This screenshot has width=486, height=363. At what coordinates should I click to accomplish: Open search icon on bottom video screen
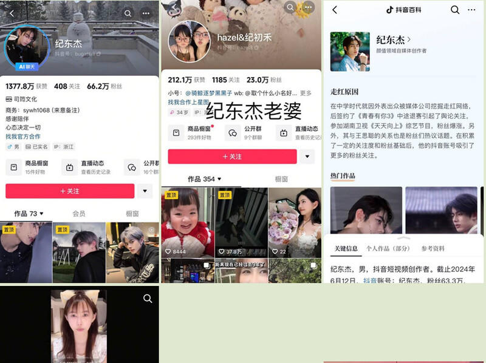[148, 299]
